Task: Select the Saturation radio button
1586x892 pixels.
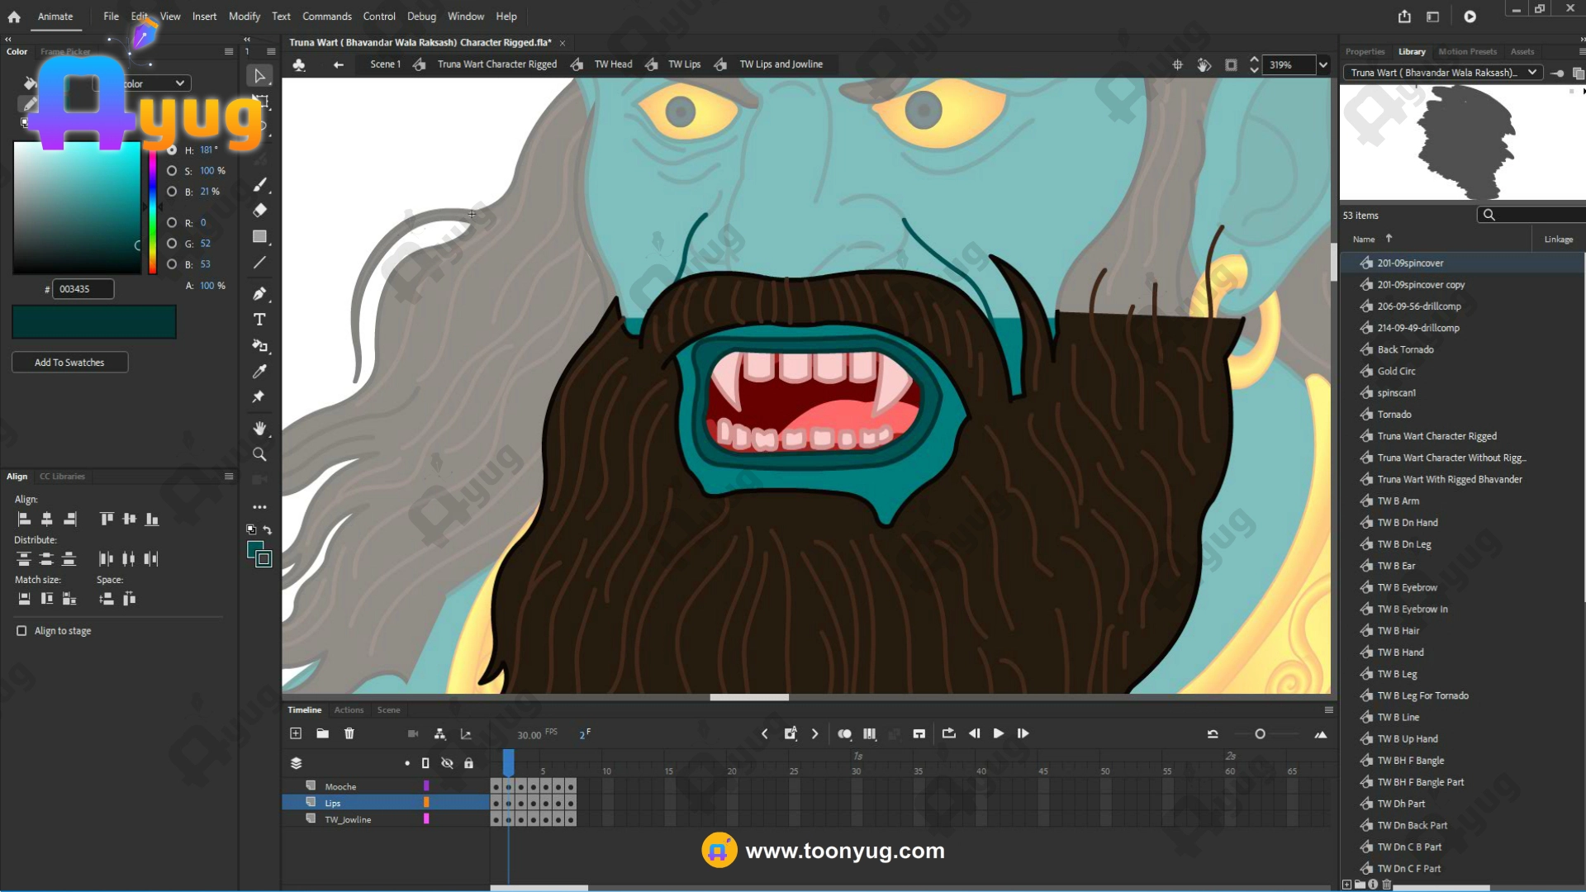Action: [172, 171]
